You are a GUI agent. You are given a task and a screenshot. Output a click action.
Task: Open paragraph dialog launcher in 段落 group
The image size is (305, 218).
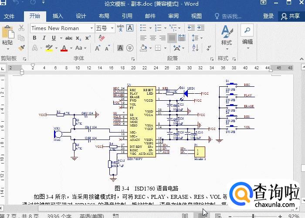pos(212,59)
